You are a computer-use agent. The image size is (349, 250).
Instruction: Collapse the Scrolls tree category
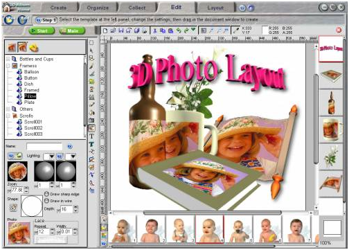click(x=8, y=116)
